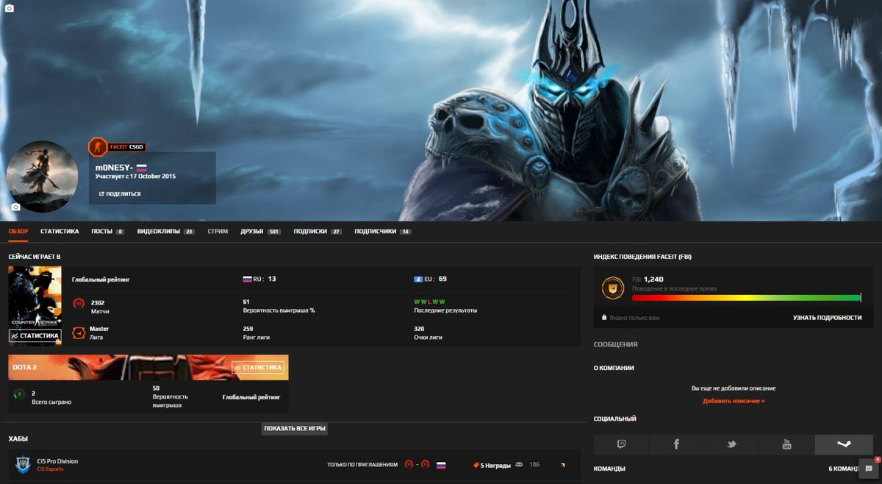
Task: Click the skill level icon beside Матчи
Action: point(79,303)
